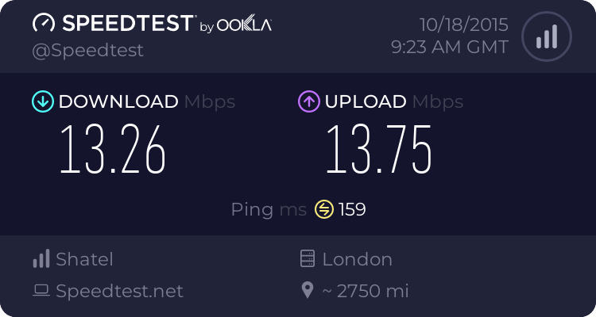
Task: Click the laptop icon beside Speedtest.net
Action: 41,291
